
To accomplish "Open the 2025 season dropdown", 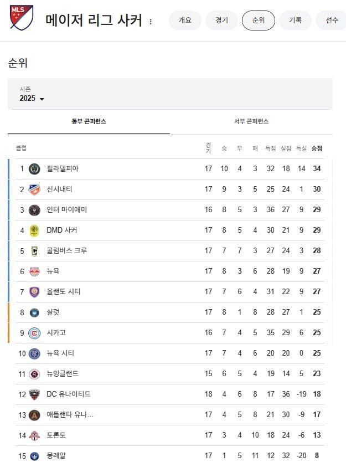I will pyautogui.click(x=32, y=99).
